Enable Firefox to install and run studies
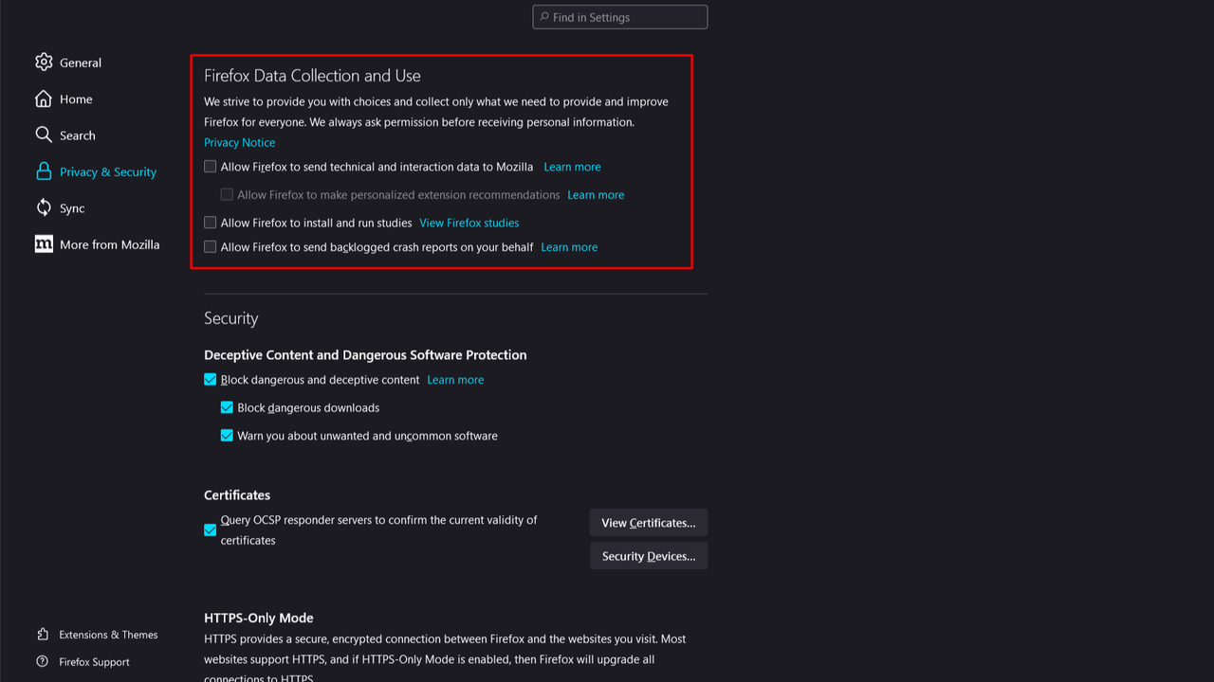Image resolution: width=1214 pixels, height=682 pixels. coord(211,223)
